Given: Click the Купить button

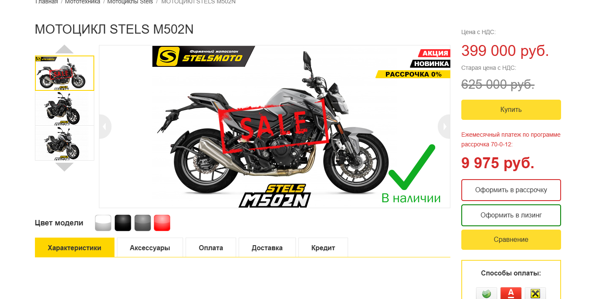Looking at the screenshot, I should tap(511, 110).
